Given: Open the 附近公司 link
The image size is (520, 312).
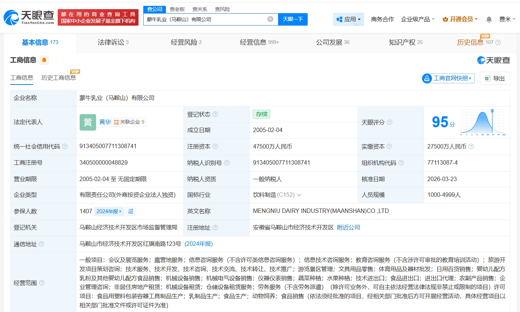Looking at the screenshot, I should (x=348, y=228).
